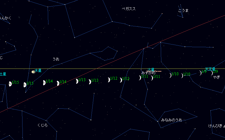Click the Jupiter (木星) planet disc
Screen dimensions: 225x140
click(33, 72)
